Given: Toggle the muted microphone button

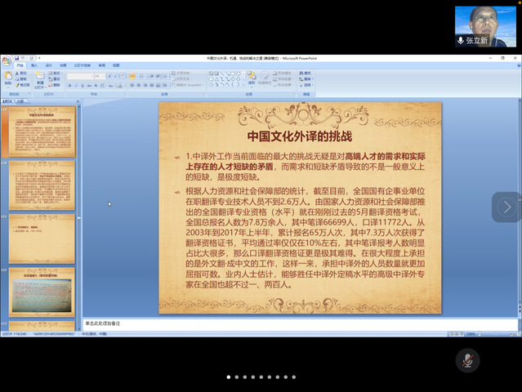Looking at the screenshot, I should tap(467, 360).
